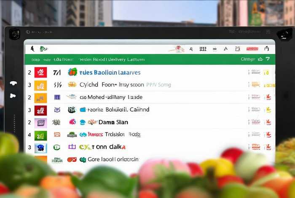Toggle the red icon on Dama Slan row
This screenshot has height=198, width=295.
268,123
